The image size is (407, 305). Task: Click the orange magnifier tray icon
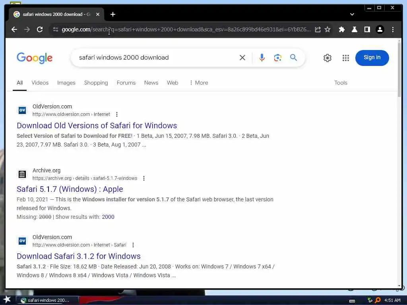[x=378, y=300]
